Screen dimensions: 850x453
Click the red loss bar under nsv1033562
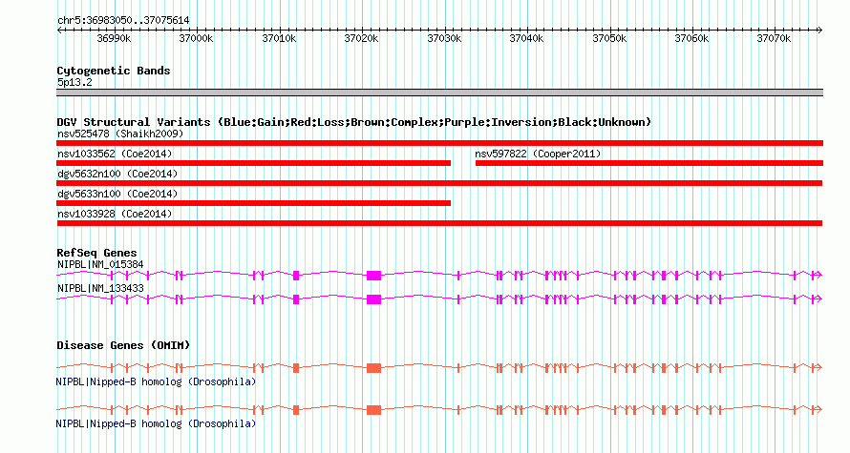(254, 163)
